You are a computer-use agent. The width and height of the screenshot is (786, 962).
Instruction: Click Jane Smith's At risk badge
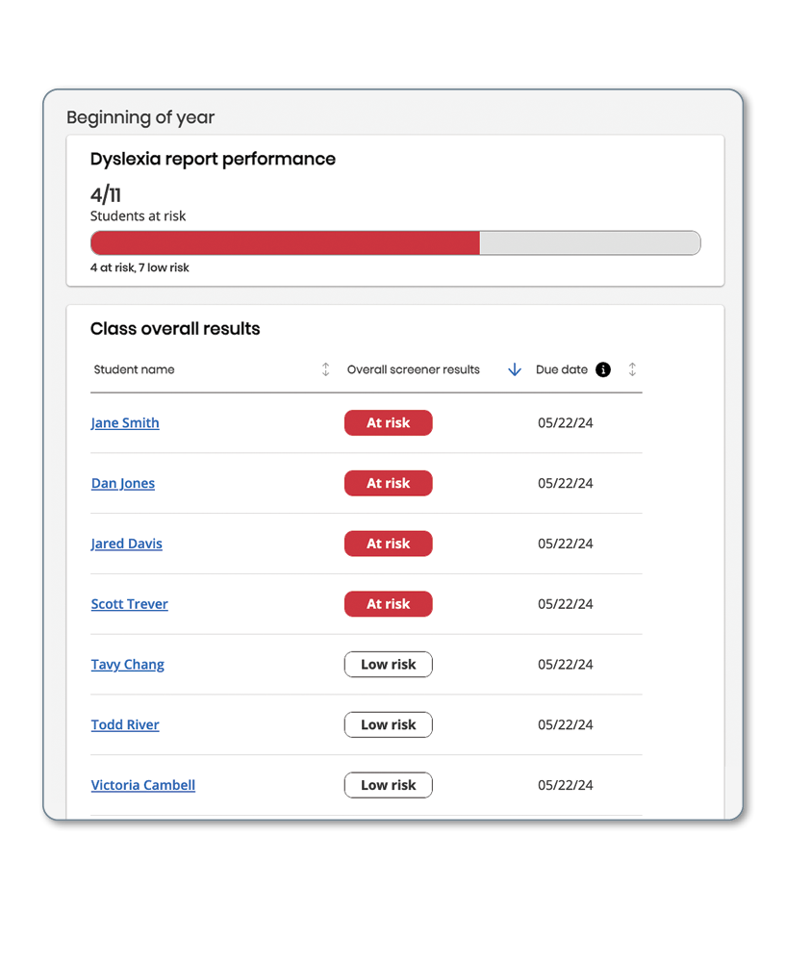pyautogui.click(x=389, y=423)
